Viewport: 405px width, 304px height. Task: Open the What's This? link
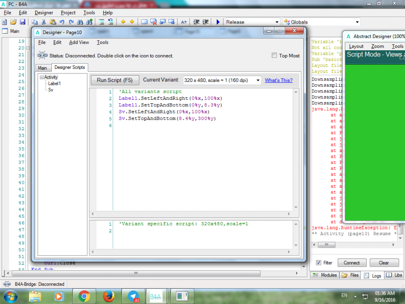(x=279, y=80)
